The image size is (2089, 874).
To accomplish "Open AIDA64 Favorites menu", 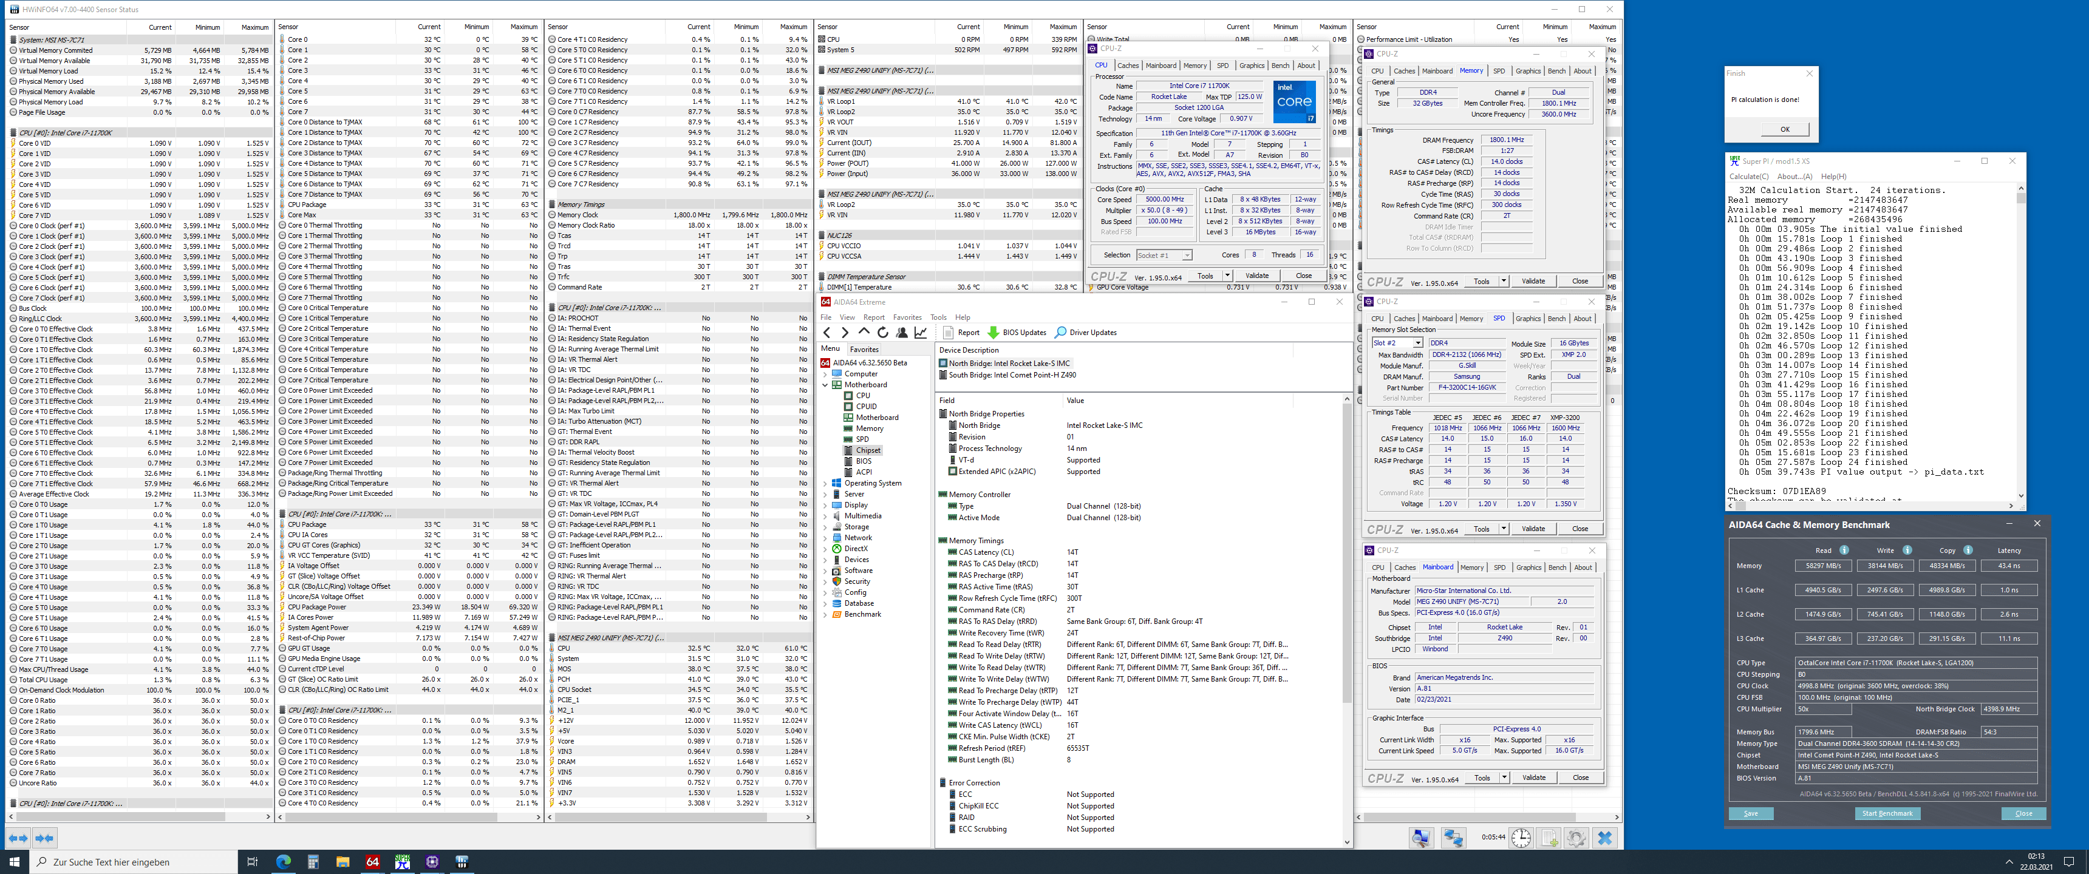I will click(907, 318).
